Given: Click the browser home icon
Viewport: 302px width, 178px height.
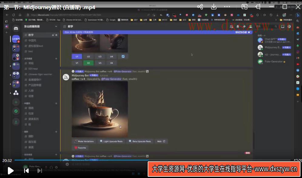Looking at the screenshot, I should pyautogui.click(x=20, y=15).
